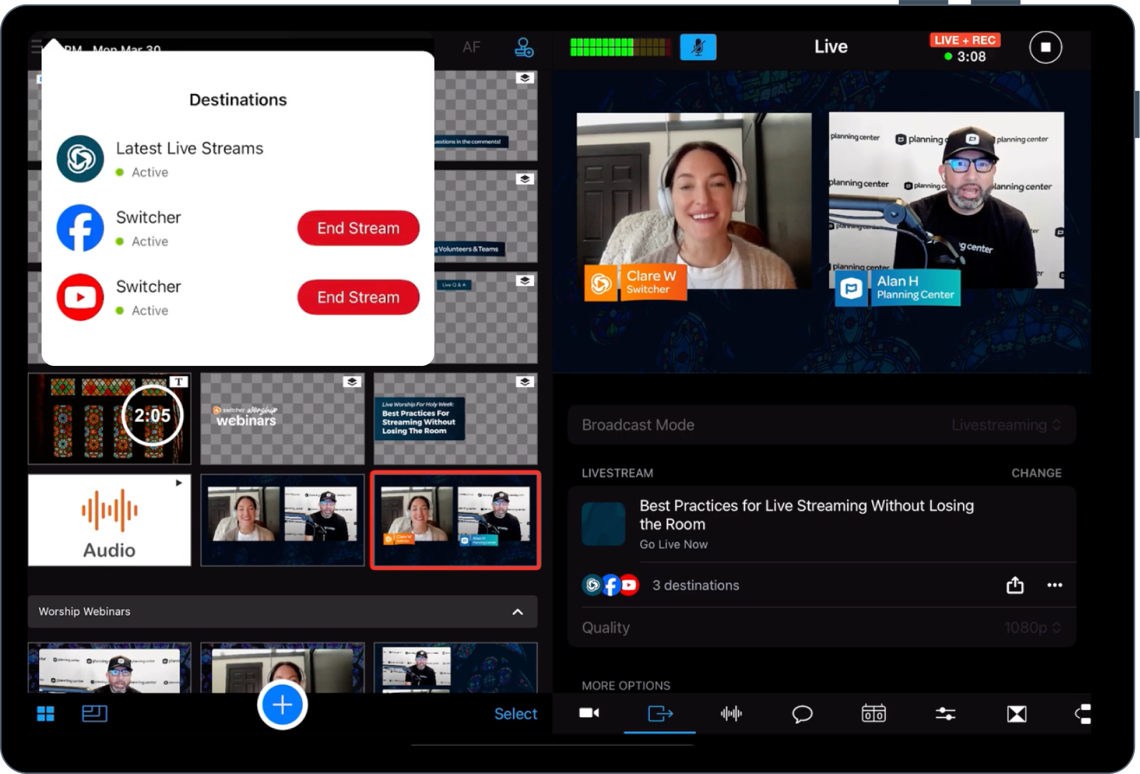Select the highlighted scene with name tags

[455, 520]
